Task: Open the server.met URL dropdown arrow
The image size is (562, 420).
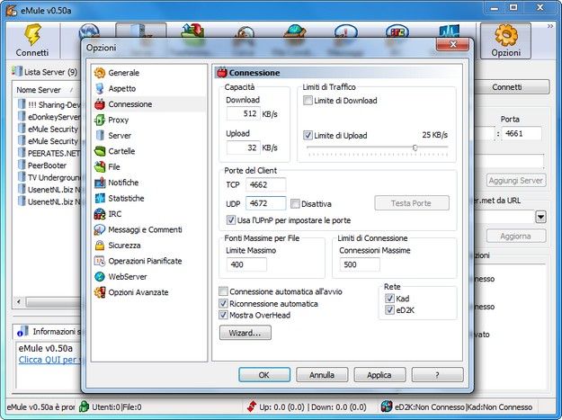Action: (x=540, y=217)
